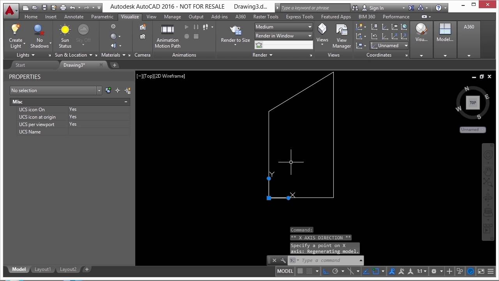This screenshot has height=281, width=499.
Task: Toggle the Sun Status button
Action: 65,36
